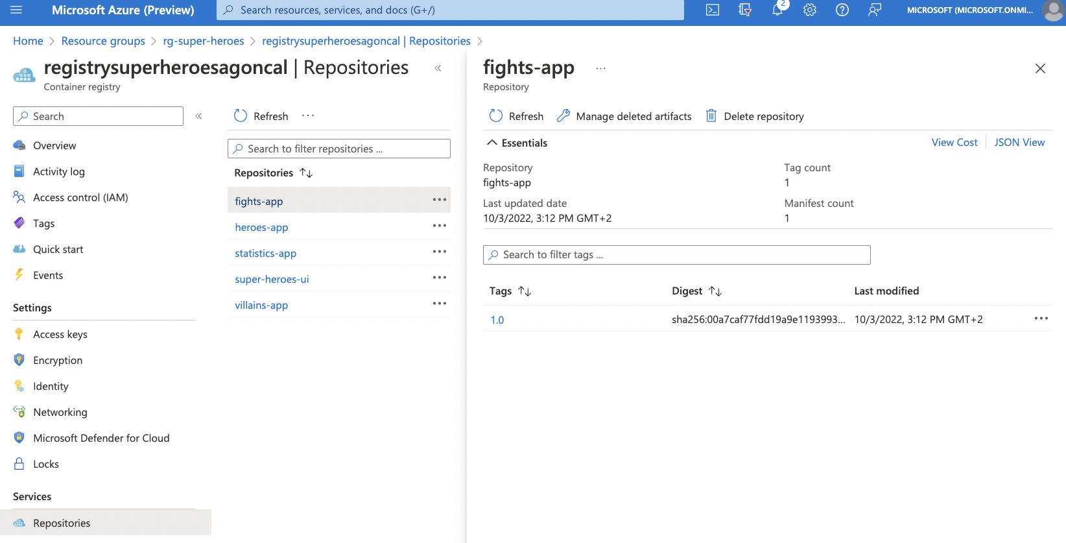Screen dimensions: 1066x543
Task: Open context menu for statistics-app repository
Action: 440,252
